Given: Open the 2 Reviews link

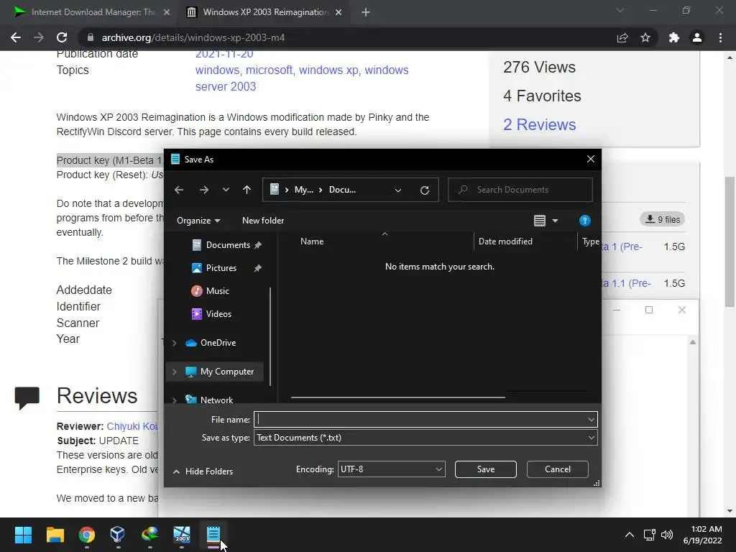Looking at the screenshot, I should coord(539,124).
